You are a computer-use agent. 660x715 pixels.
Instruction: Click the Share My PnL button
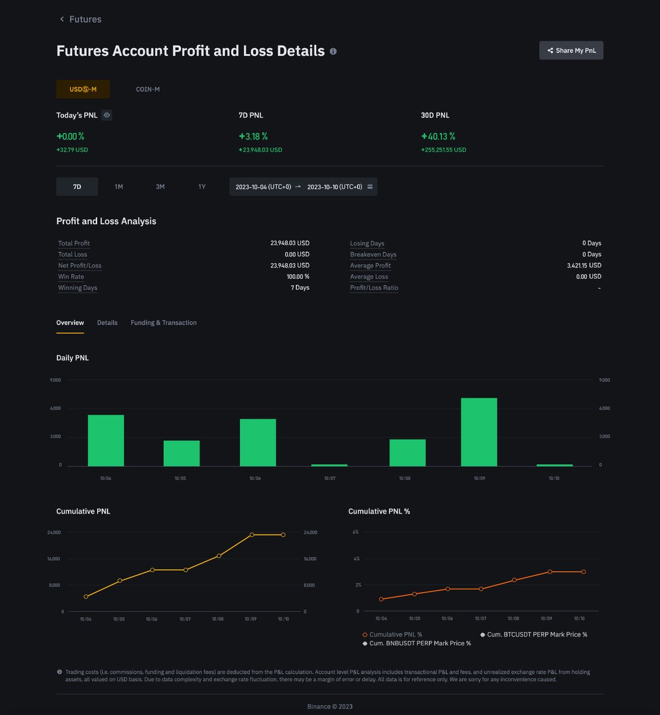click(571, 51)
